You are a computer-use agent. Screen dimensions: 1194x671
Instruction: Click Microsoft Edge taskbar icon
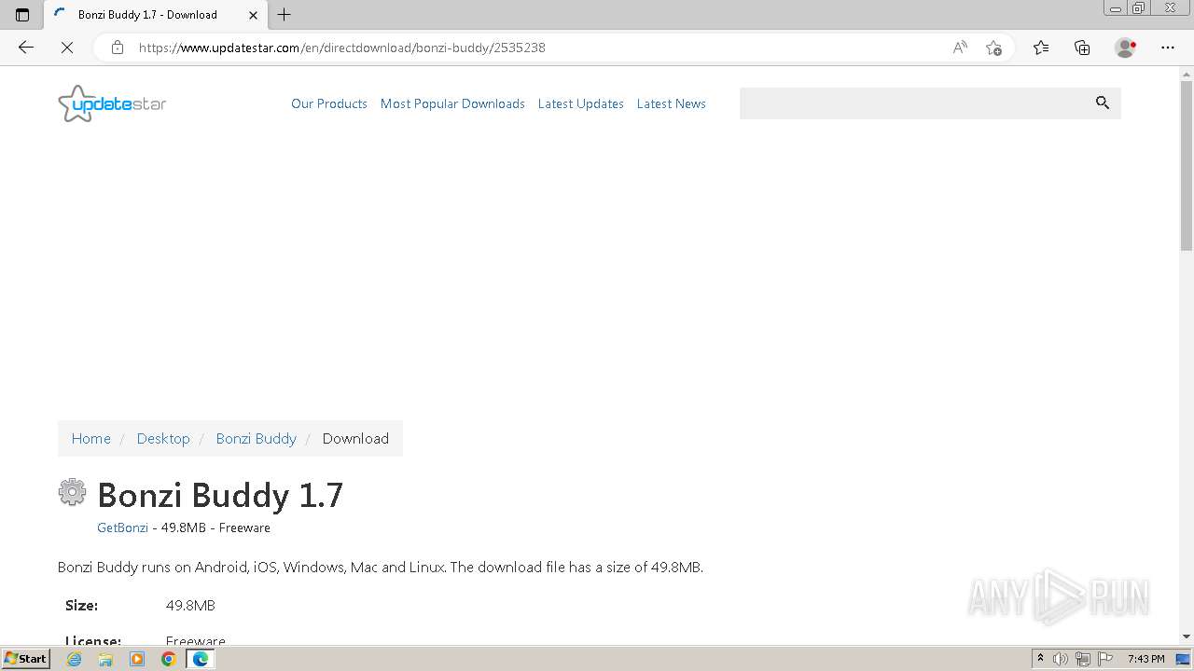[x=201, y=659]
